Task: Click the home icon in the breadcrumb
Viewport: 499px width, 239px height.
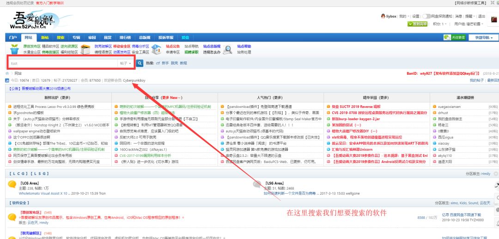Action: (x=7, y=73)
